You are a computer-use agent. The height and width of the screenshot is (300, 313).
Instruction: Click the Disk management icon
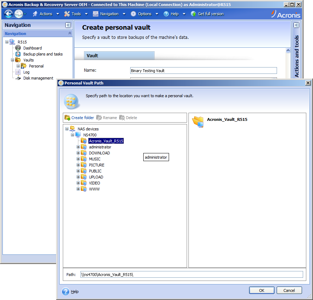[18, 78]
